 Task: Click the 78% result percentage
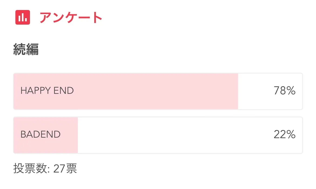coord(284,91)
